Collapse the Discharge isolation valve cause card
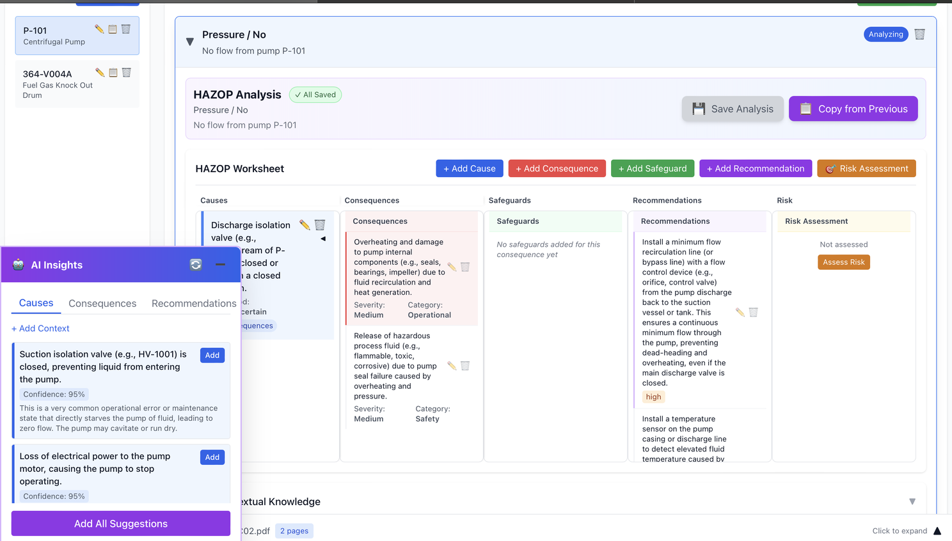The width and height of the screenshot is (952, 541). pos(323,238)
